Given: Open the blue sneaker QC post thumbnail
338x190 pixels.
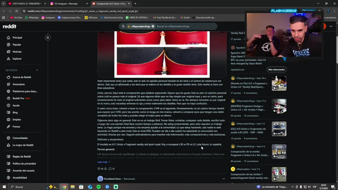Looking at the screenshot, I should click(x=279, y=129).
